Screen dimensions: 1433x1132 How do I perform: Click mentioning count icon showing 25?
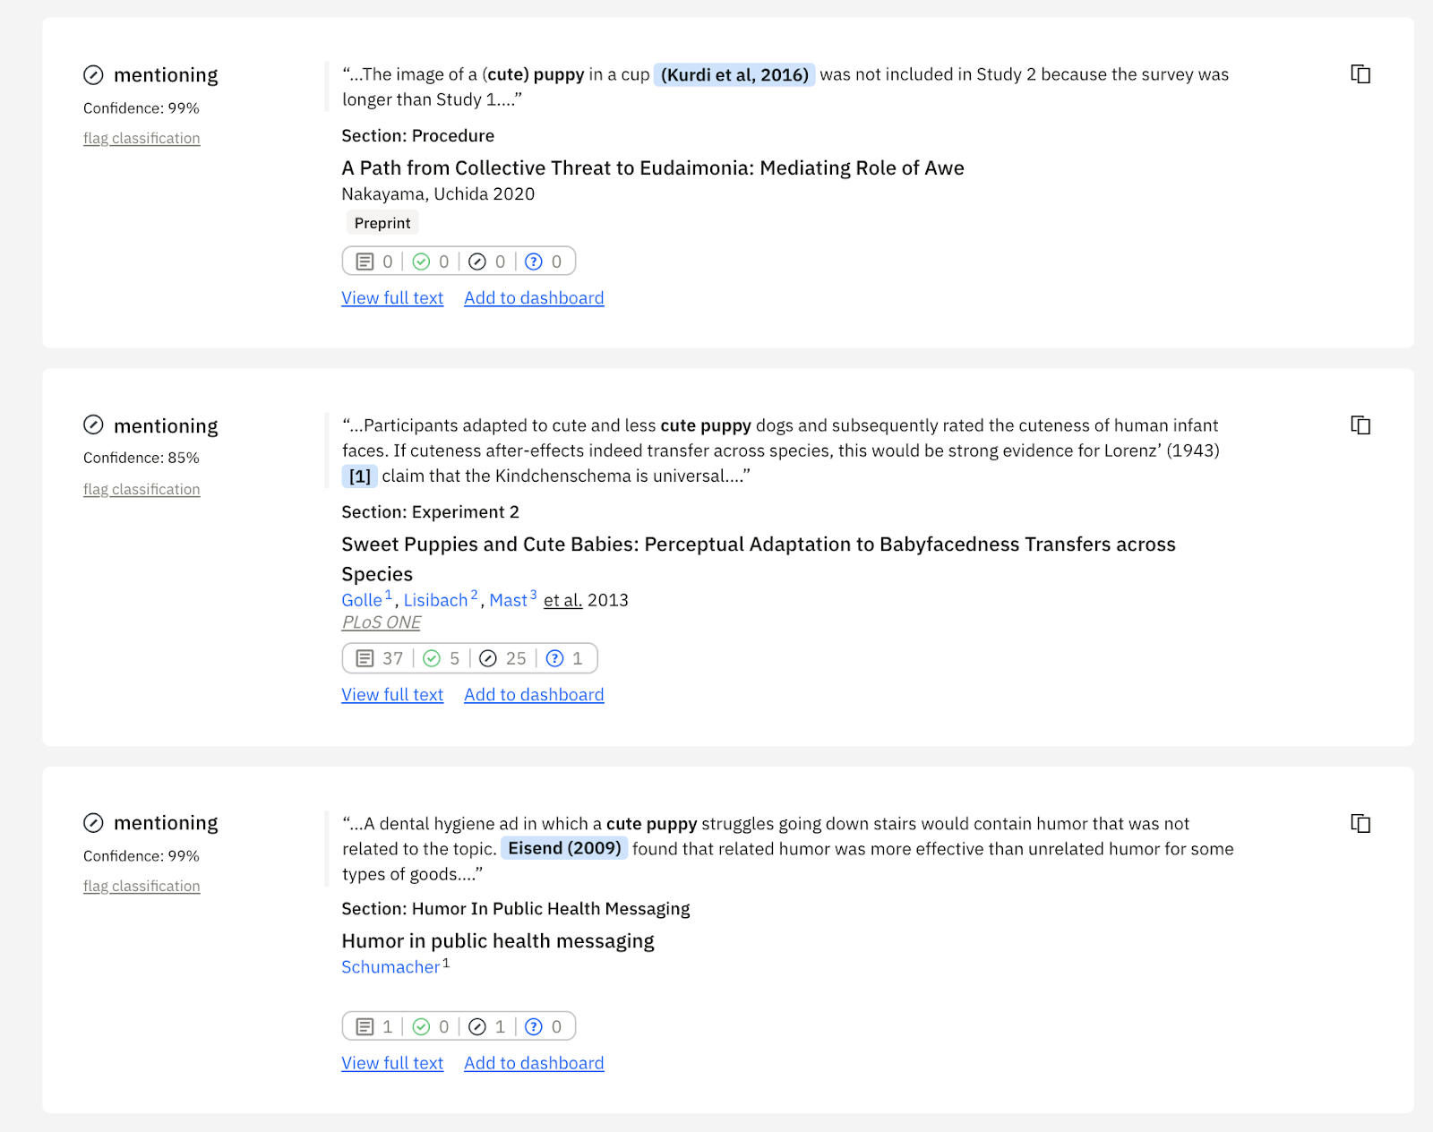[x=488, y=659]
